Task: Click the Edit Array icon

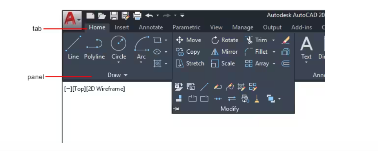Action: click(253, 87)
